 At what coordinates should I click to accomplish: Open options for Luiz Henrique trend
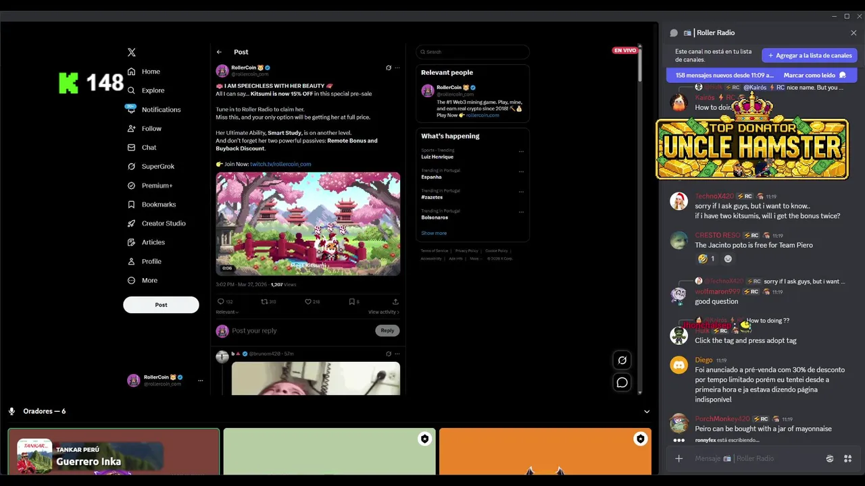point(521,151)
